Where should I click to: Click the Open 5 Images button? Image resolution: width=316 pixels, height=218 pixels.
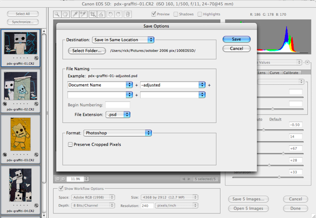click(x=248, y=208)
